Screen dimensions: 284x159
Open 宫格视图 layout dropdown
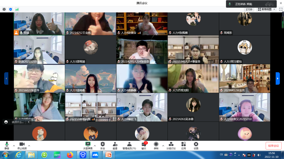[266, 9]
